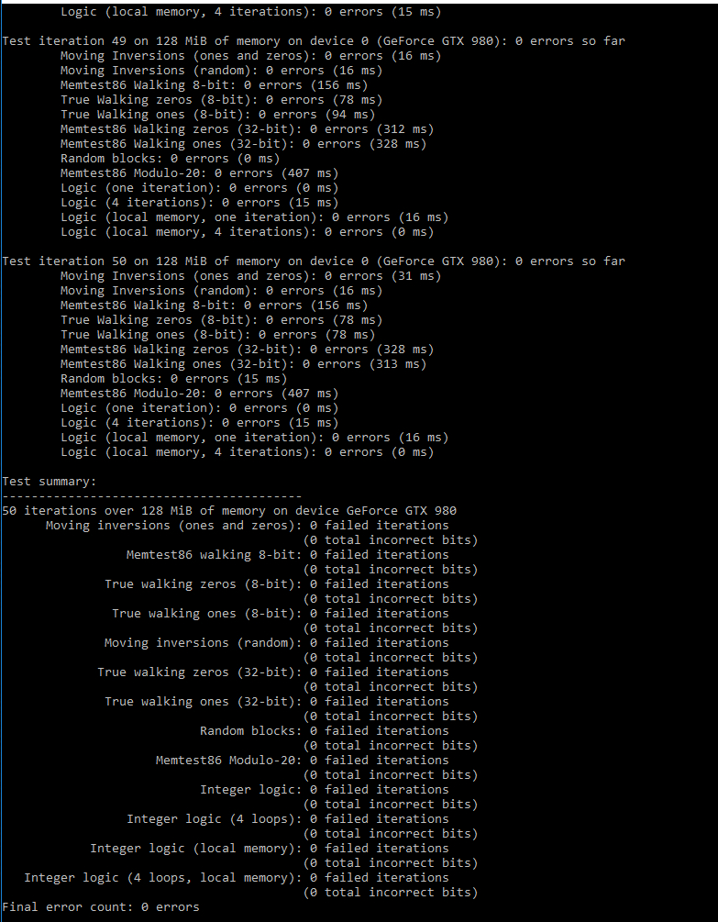
Task: Select iteration 49's 'Logic (one iteration)' line
Action: click(x=200, y=188)
